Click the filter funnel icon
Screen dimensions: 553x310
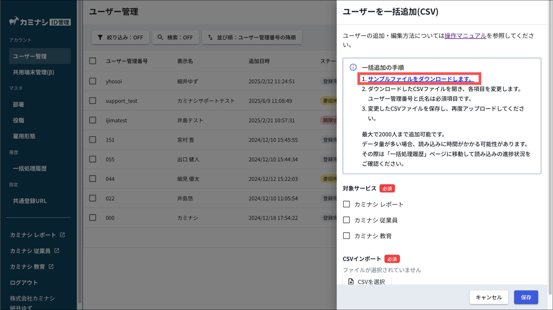pos(100,37)
